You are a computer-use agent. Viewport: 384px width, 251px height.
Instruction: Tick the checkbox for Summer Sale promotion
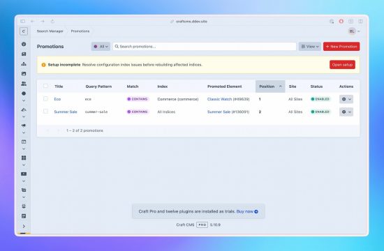(x=45, y=112)
